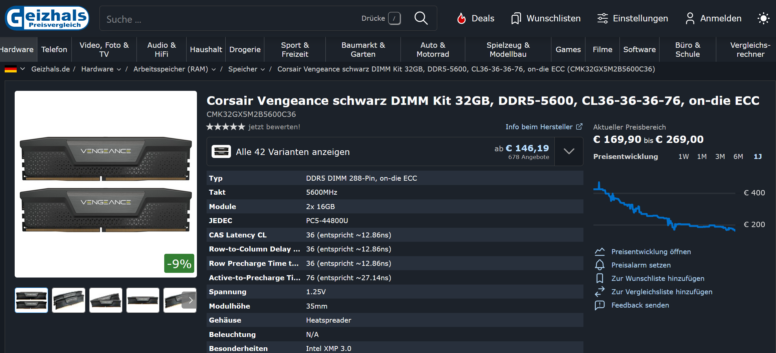This screenshot has width=776, height=353.
Task: Expand variants list chevron
Action: (569, 151)
